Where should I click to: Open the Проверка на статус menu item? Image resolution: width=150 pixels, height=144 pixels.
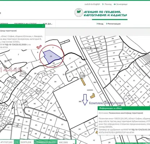pos(25,23)
